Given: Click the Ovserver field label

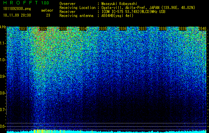Looking at the screenshot, I should coord(67,4).
